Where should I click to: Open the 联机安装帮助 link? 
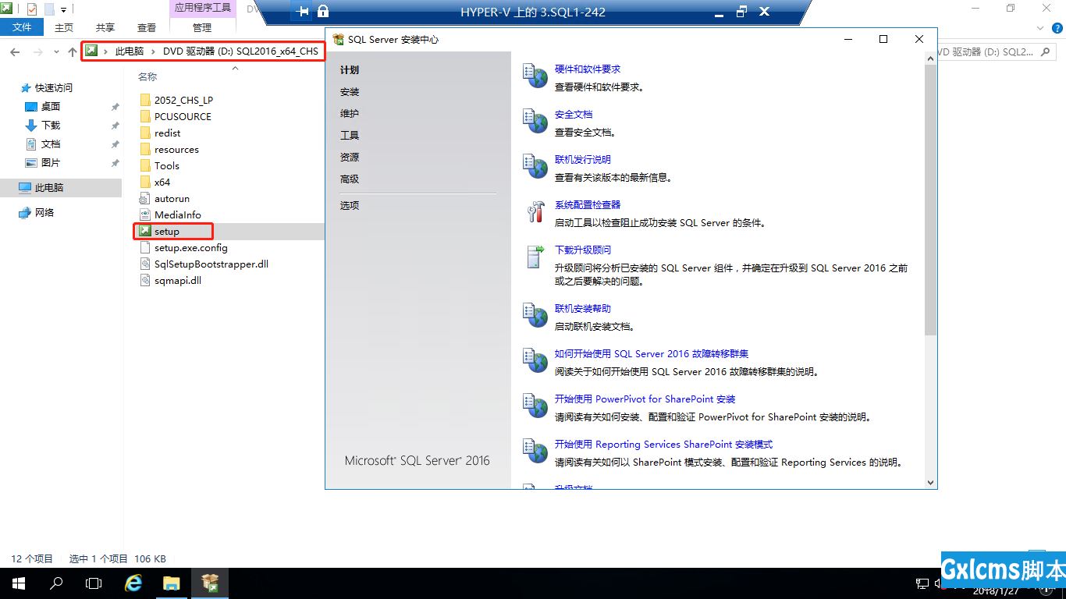click(x=583, y=309)
